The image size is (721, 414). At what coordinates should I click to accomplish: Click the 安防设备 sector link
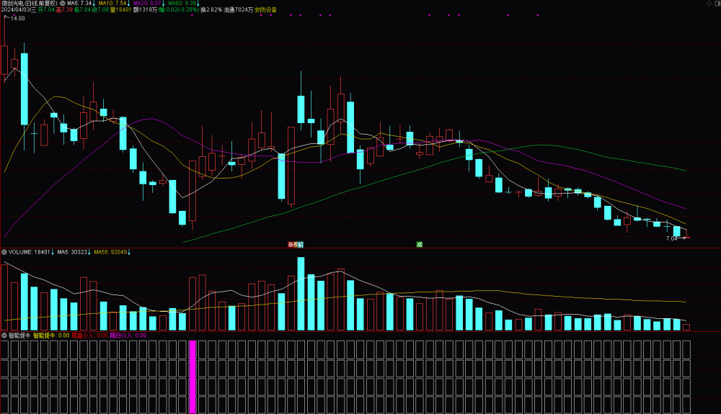coord(266,9)
